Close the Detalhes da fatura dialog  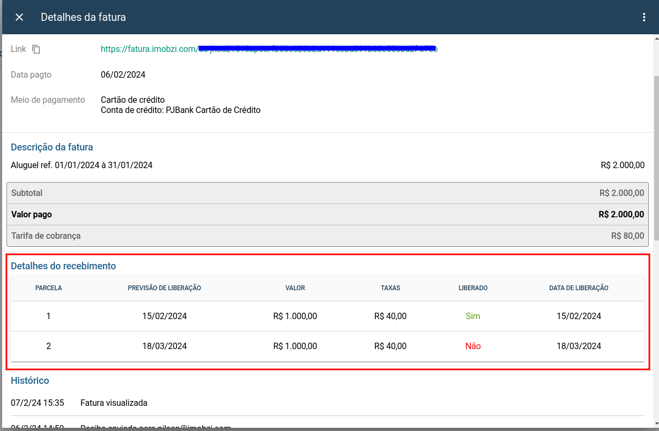pos(19,17)
